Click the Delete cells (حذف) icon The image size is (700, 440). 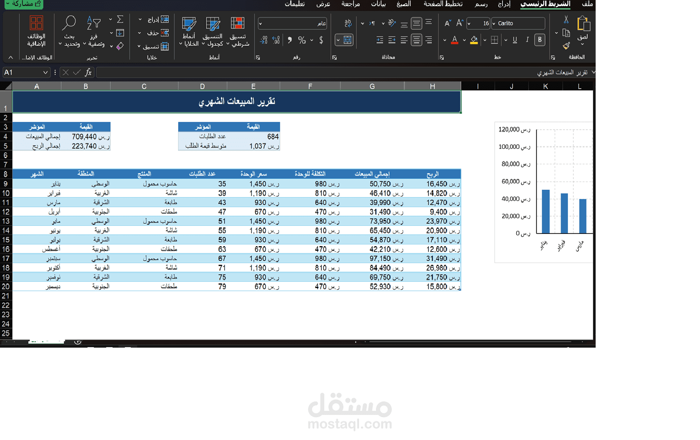tap(165, 33)
